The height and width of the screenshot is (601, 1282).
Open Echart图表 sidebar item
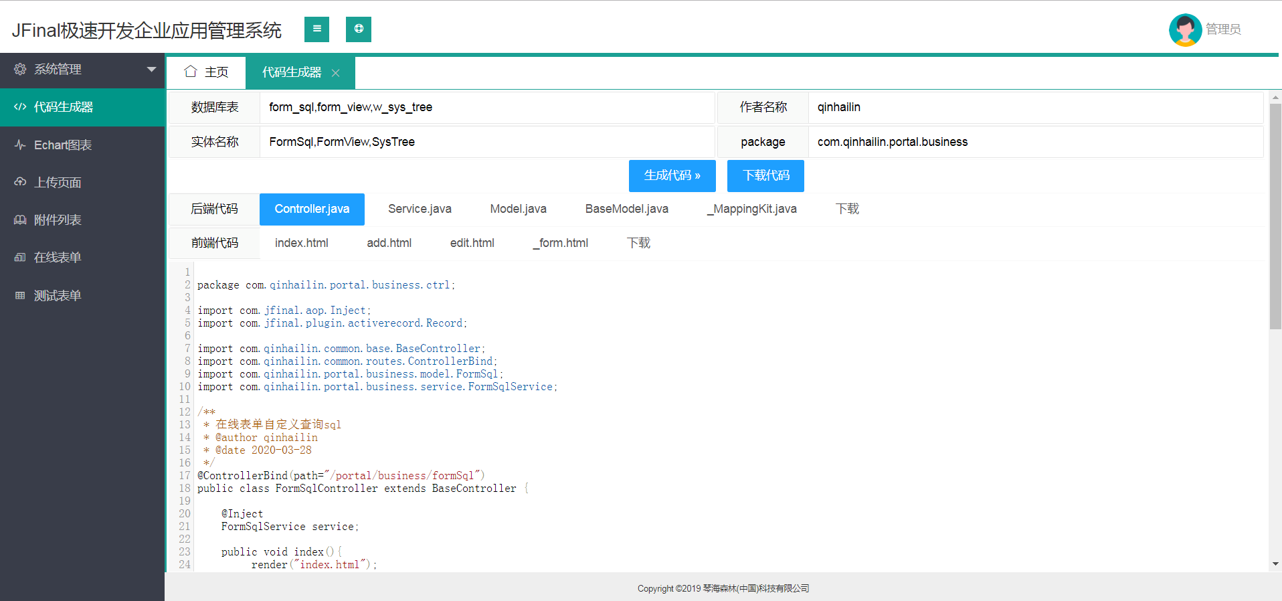point(82,145)
